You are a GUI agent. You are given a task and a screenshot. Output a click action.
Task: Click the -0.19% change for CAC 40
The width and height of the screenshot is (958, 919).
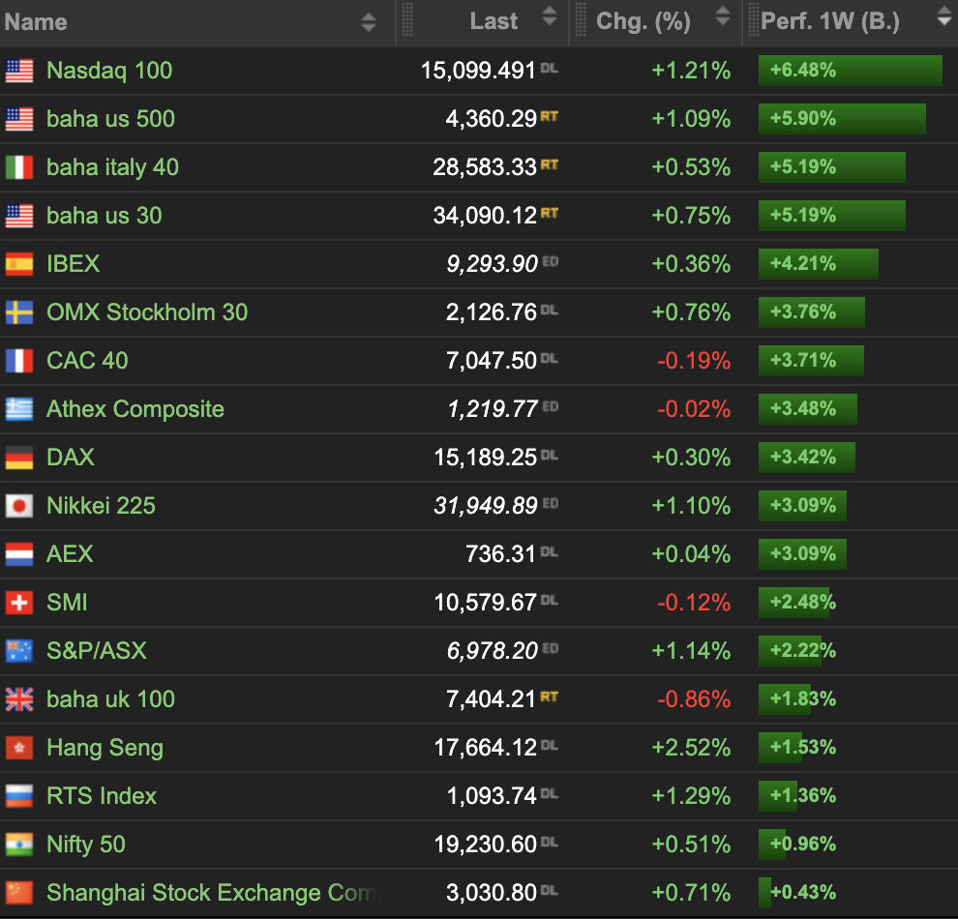(x=694, y=361)
